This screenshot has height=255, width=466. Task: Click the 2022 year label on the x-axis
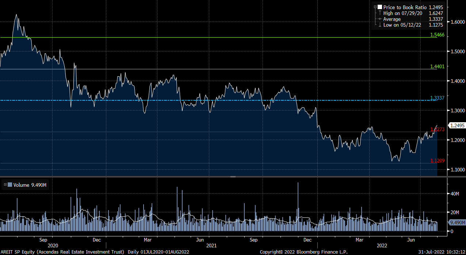pos(382,246)
